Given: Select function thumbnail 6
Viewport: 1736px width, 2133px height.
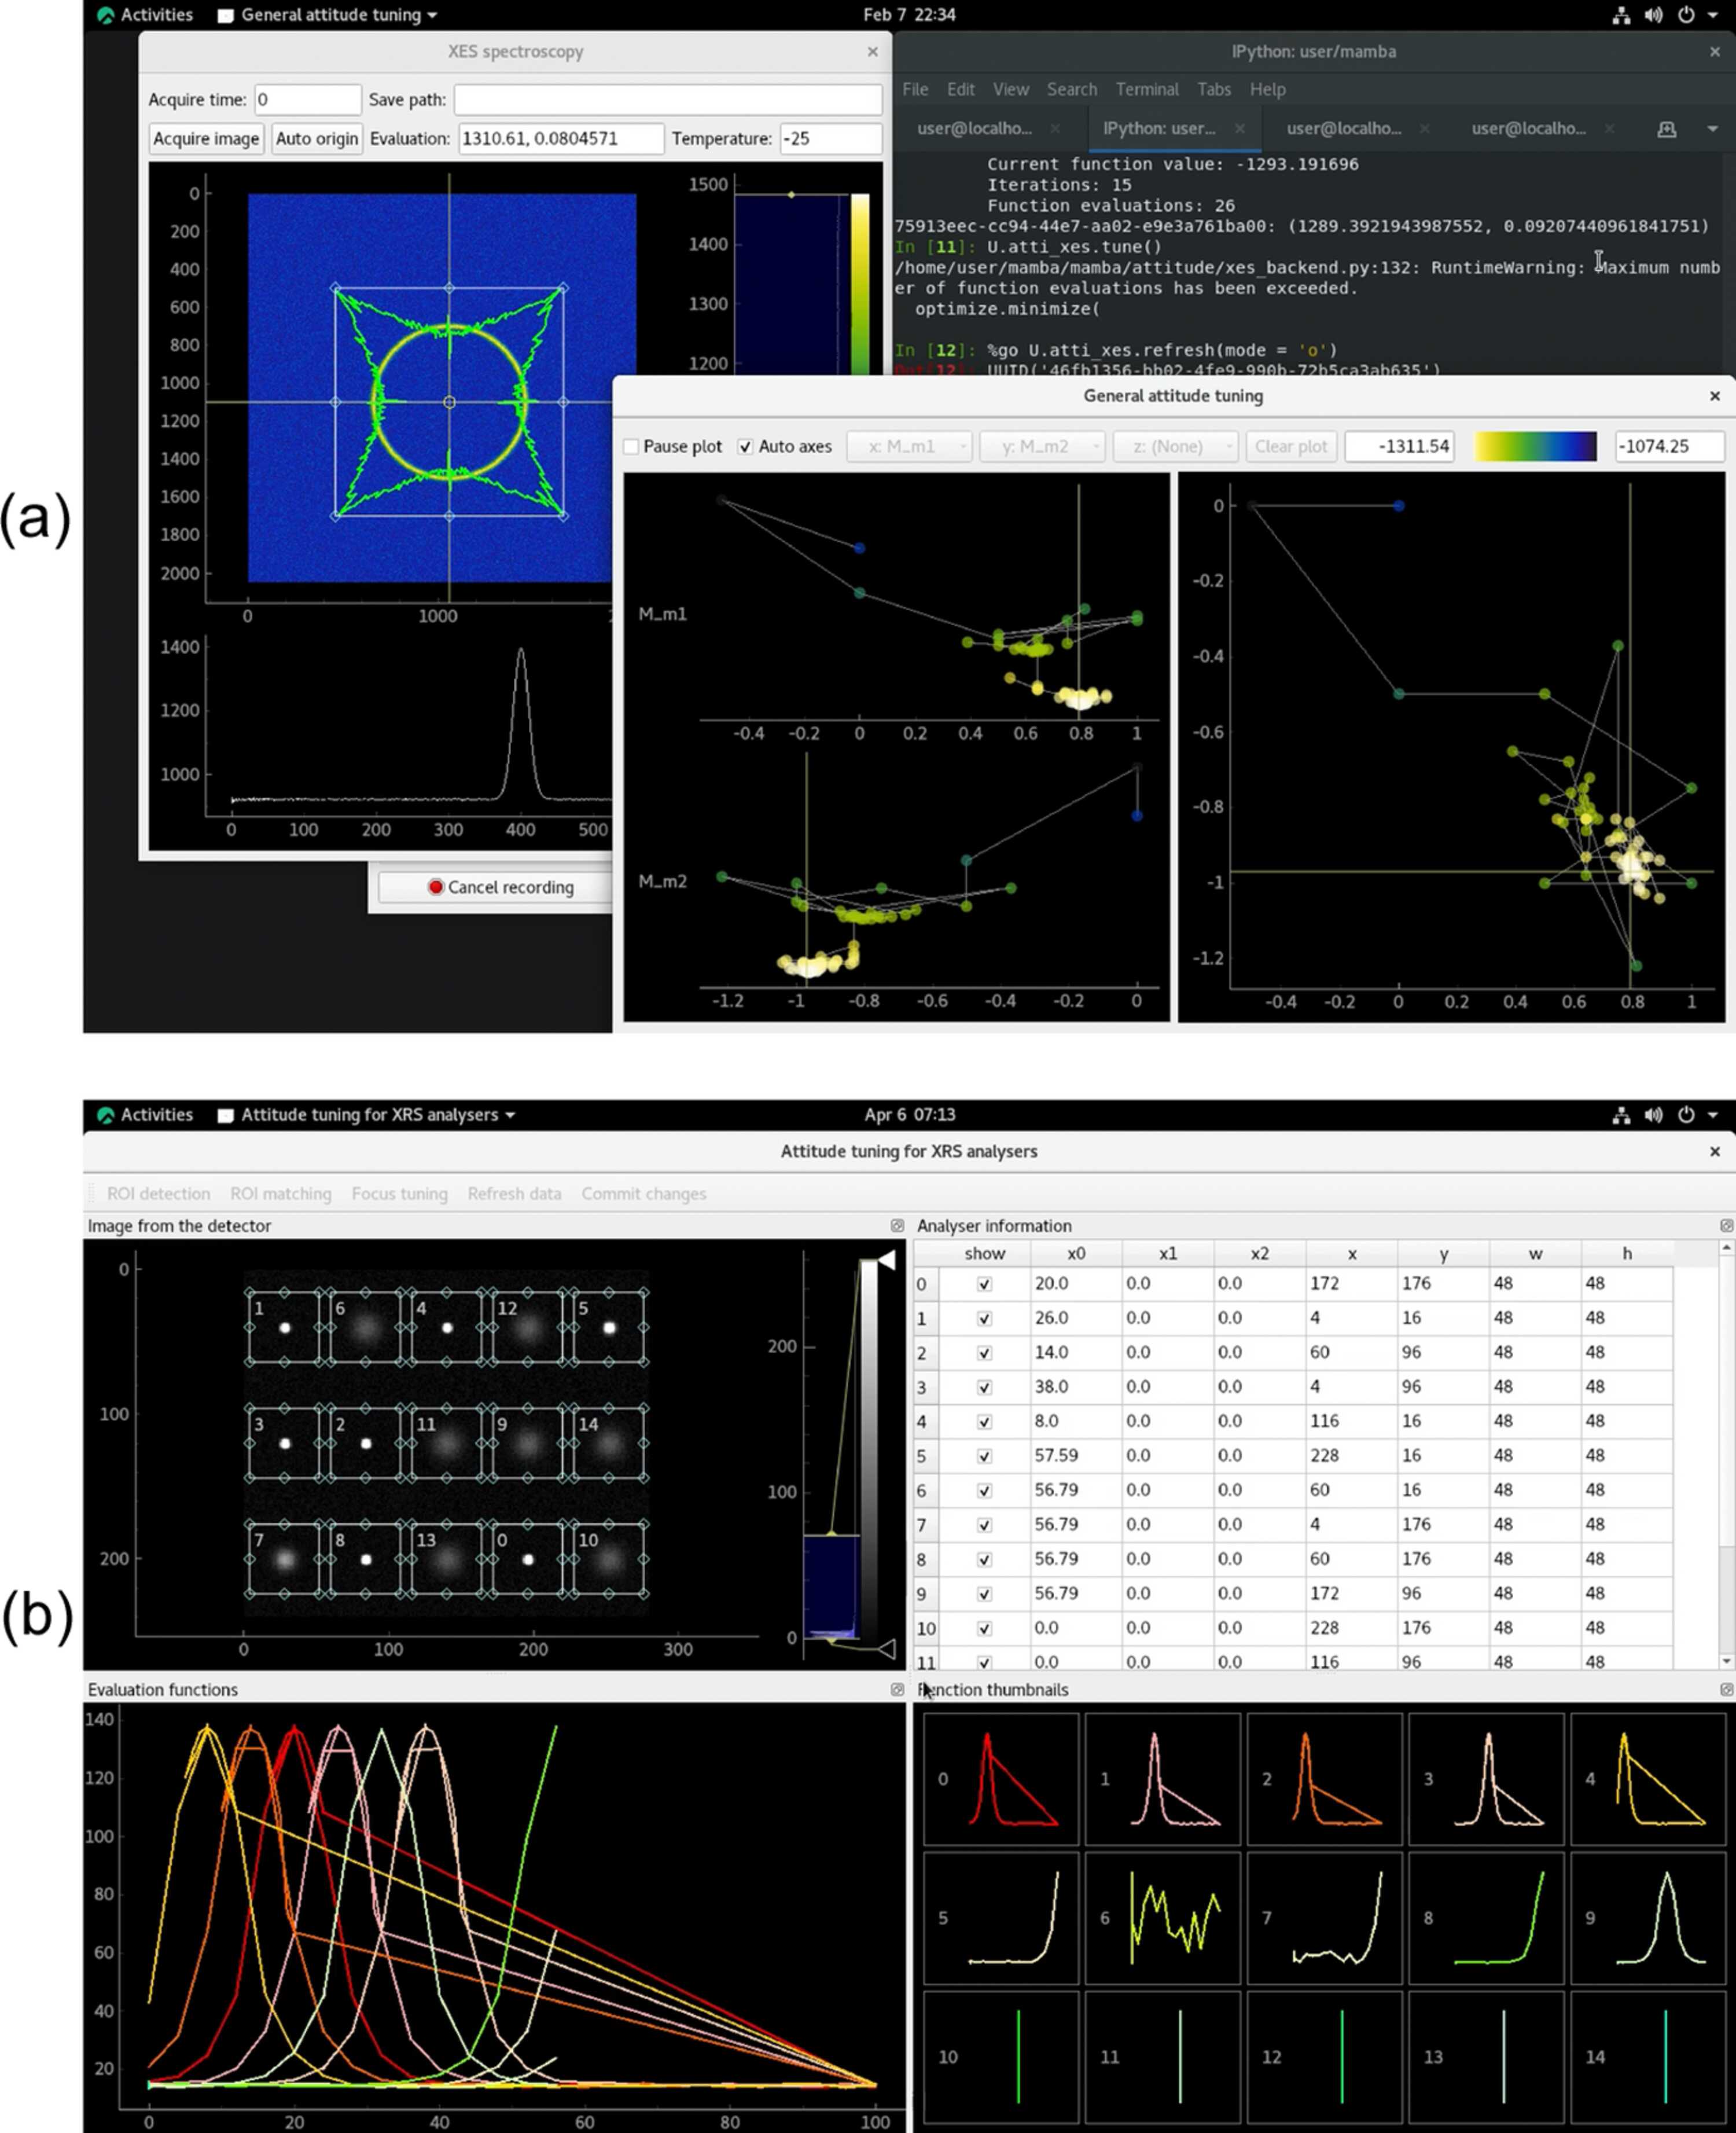Looking at the screenshot, I should point(1162,1917).
